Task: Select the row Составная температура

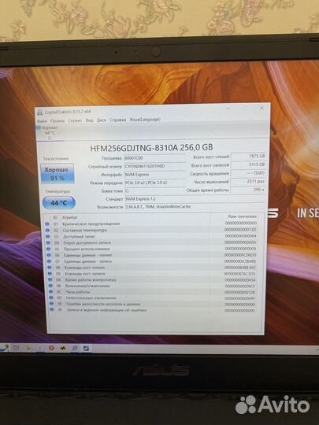Action: 152,230
